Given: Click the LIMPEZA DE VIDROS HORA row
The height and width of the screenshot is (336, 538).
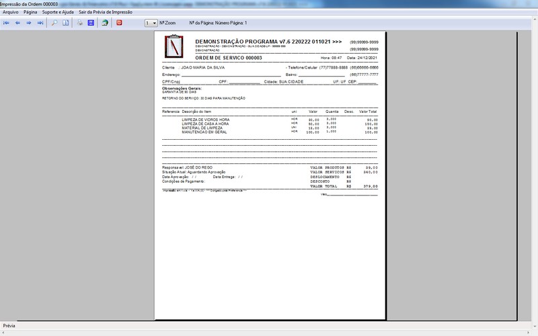Looking at the screenshot, I should tap(270, 120).
